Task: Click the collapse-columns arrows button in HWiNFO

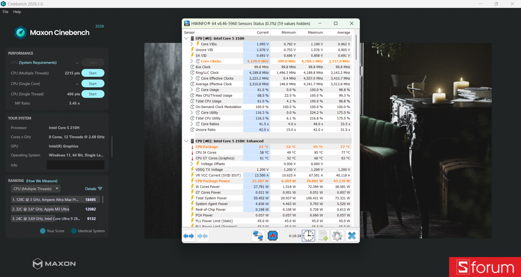Action: coord(202,236)
